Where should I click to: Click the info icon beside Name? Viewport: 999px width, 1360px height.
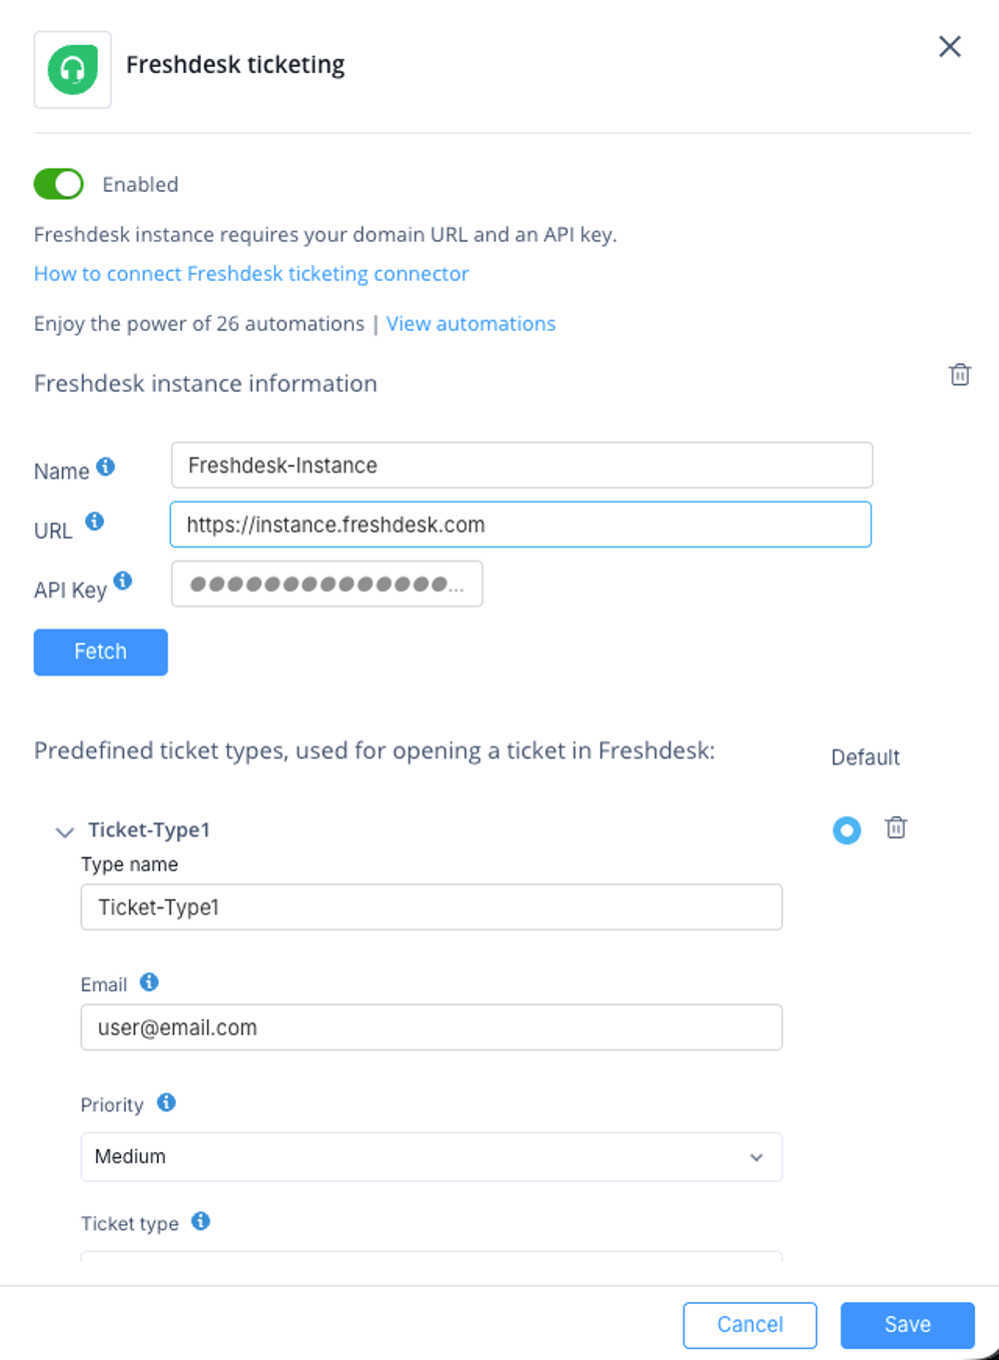tap(106, 467)
